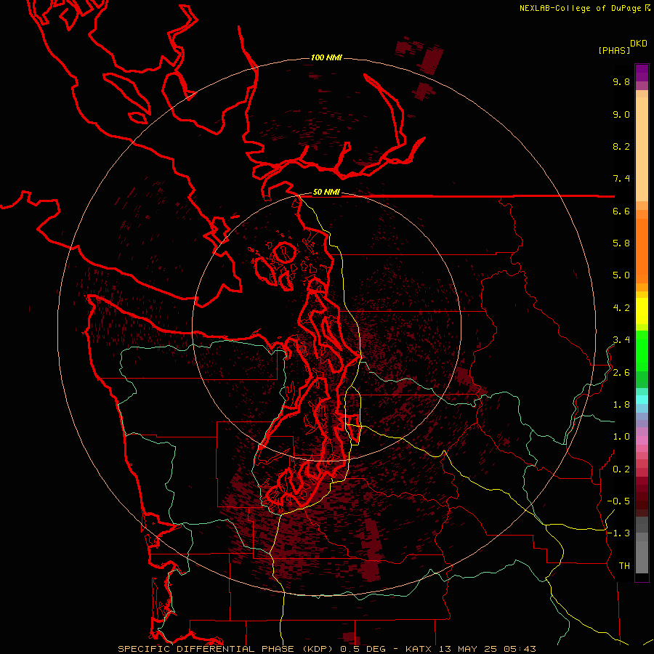
Task: Click the 100 NMI range ring label
Action: click(326, 57)
